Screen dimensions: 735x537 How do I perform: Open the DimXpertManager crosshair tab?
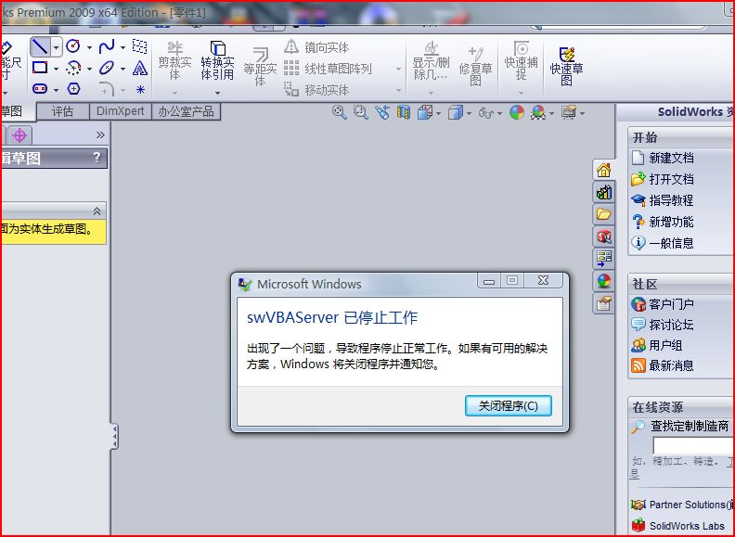coord(19,135)
